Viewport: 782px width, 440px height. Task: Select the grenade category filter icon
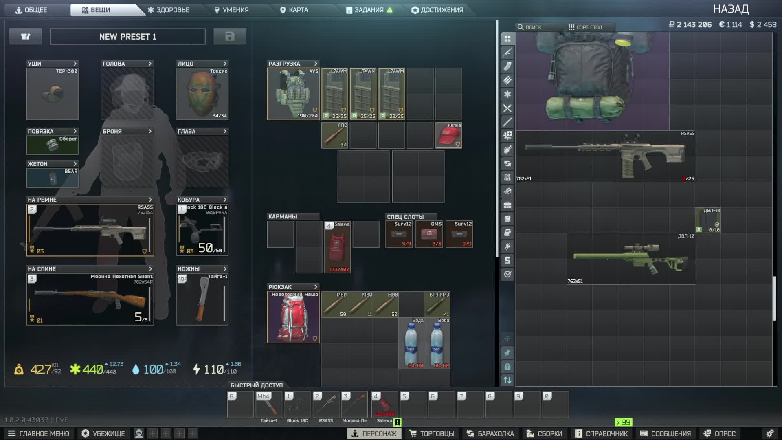[x=507, y=150]
